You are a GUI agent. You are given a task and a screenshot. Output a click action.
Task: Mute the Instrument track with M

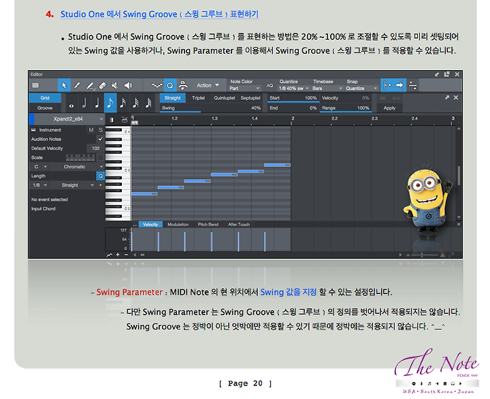pyautogui.click(x=91, y=130)
